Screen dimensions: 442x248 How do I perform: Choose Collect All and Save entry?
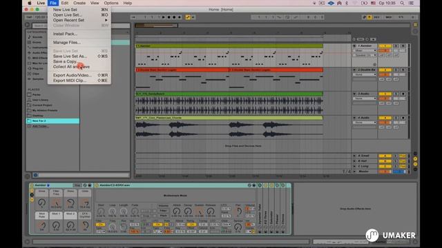tap(79, 67)
